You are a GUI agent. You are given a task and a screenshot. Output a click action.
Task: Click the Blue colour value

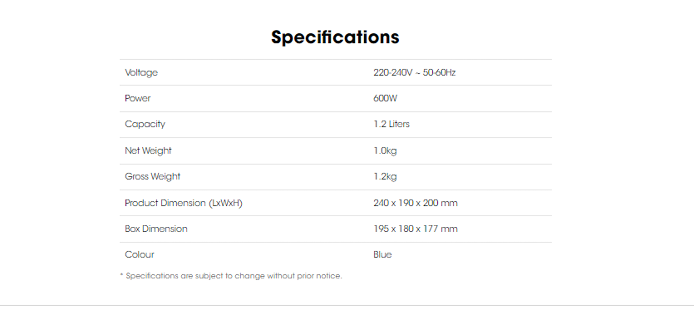(x=382, y=255)
